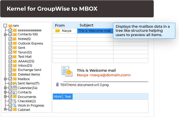Click the Cabinet folder icon
Screen dimensions: 179x117
click(x=15, y=110)
